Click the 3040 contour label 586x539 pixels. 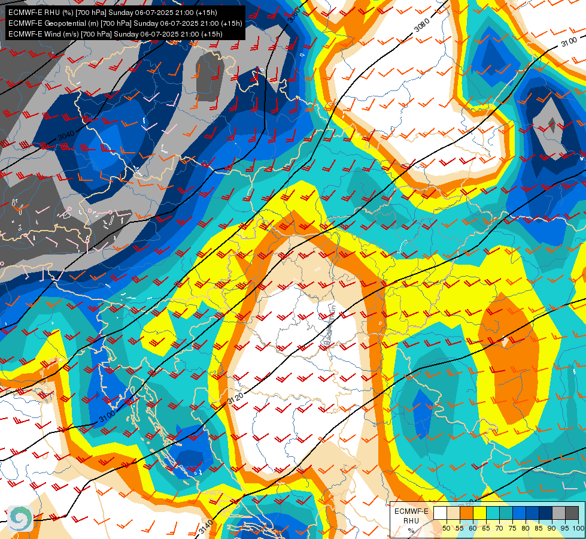[x=66, y=135]
